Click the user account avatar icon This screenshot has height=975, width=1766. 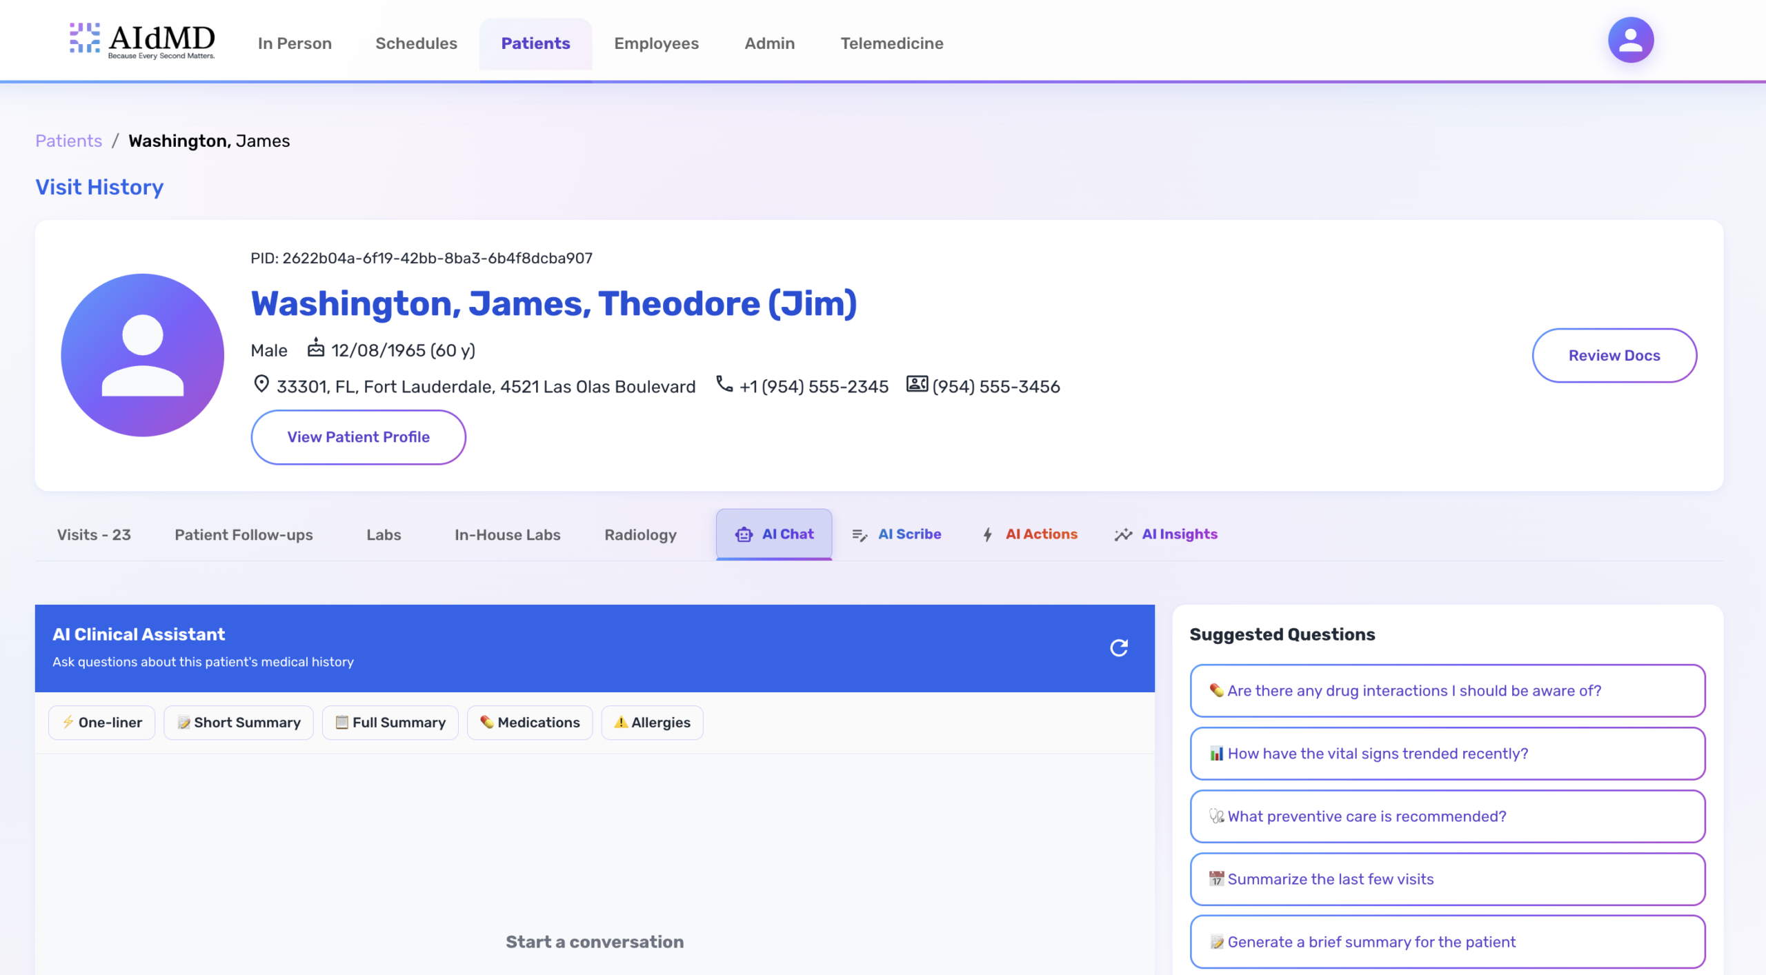pos(1630,40)
